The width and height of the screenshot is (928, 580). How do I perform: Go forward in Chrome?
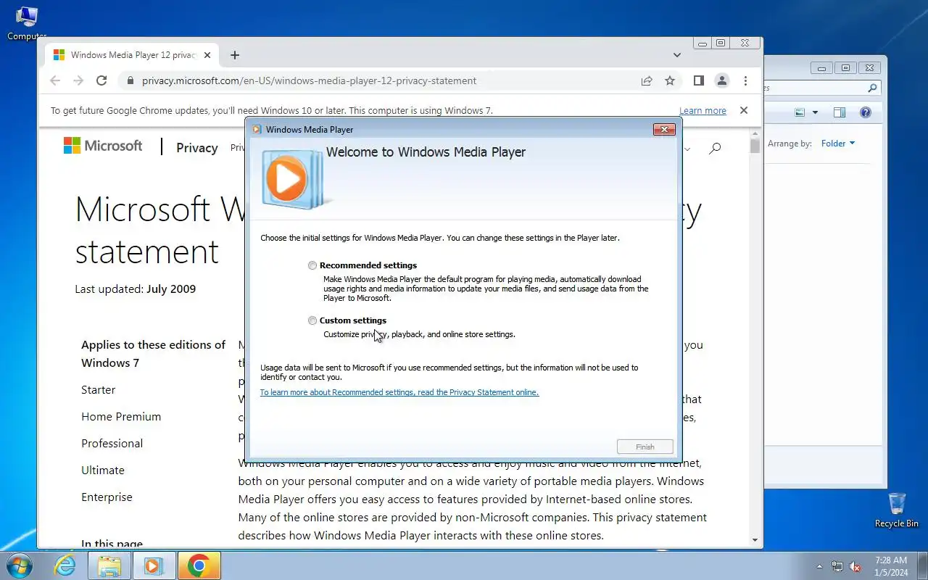pos(78,80)
